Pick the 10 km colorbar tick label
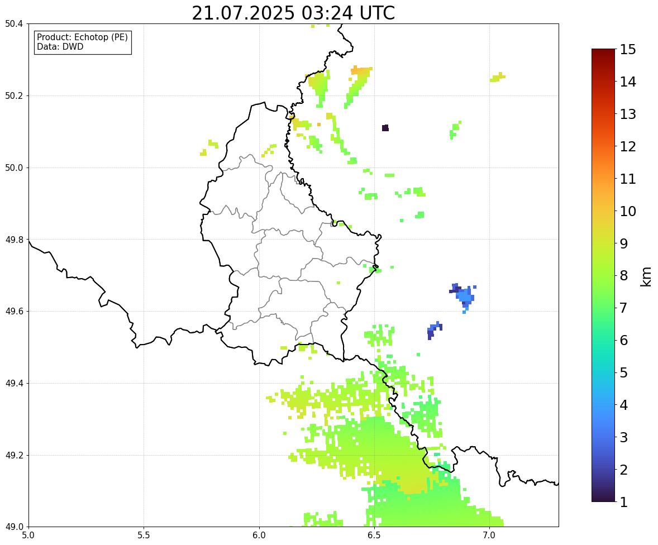 tap(628, 211)
